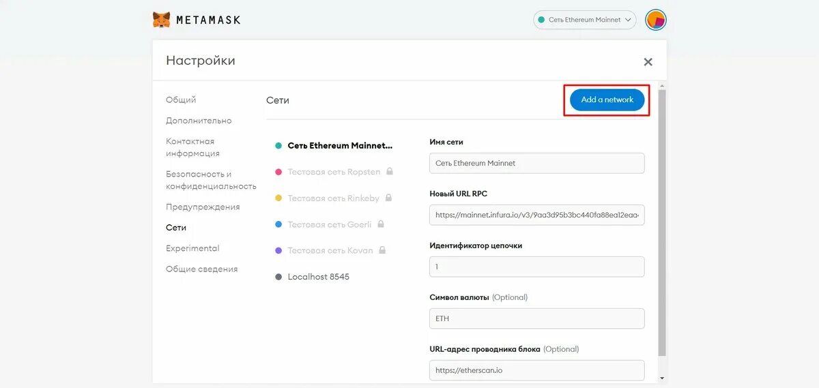Image resolution: width=819 pixels, height=388 pixels.
Task: Open the Предупреждения settings section
Action: tap(203, 207)
